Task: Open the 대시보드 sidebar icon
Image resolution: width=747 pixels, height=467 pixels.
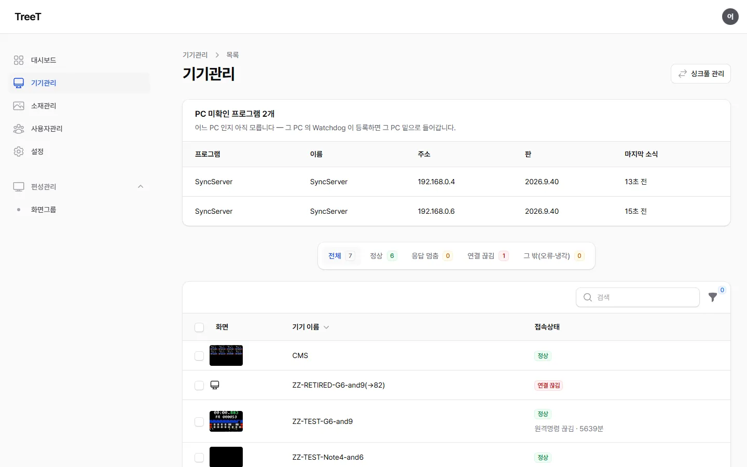Action: pos(19,60)
